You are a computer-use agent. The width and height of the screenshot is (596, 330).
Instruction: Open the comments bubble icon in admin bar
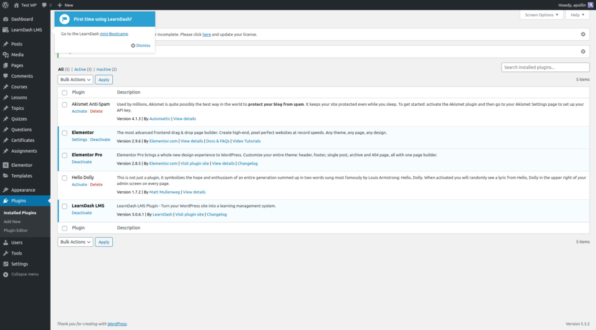45,5
